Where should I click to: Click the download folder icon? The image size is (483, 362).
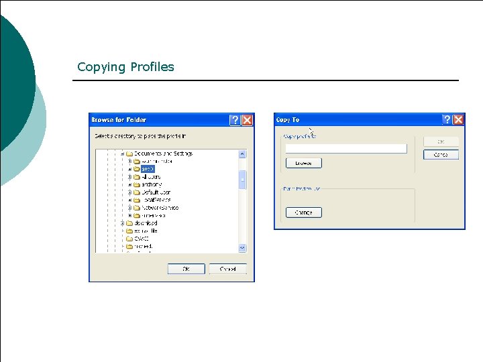point(129,223)
